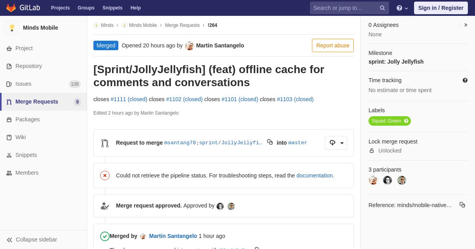Click Sign in / Register button

pyautogui.click(x=441, y=8)
